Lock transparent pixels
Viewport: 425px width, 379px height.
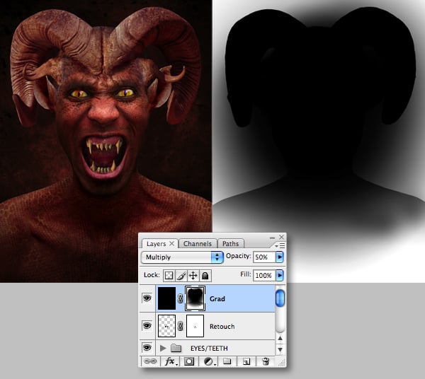pos(169,275)
